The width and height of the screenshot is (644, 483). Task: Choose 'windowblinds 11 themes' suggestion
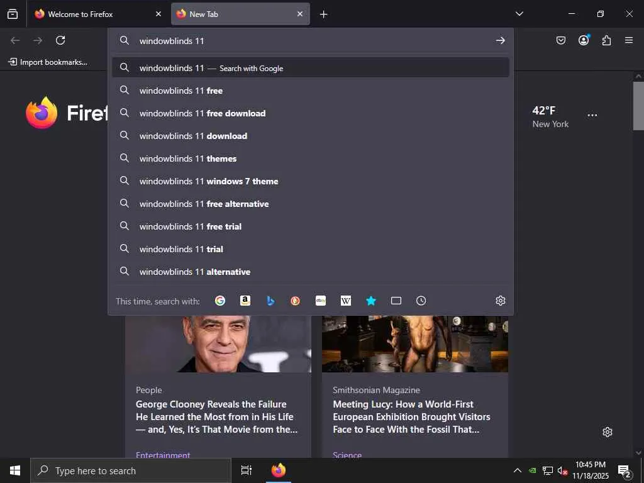[x=311, y=158]
